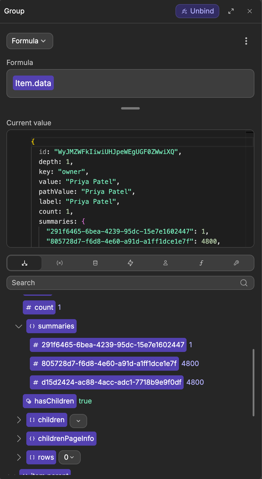262x479 pixels.
Task: Open the Formula mode dropdown
Action: pyautogui.click(x=30, y=41)
